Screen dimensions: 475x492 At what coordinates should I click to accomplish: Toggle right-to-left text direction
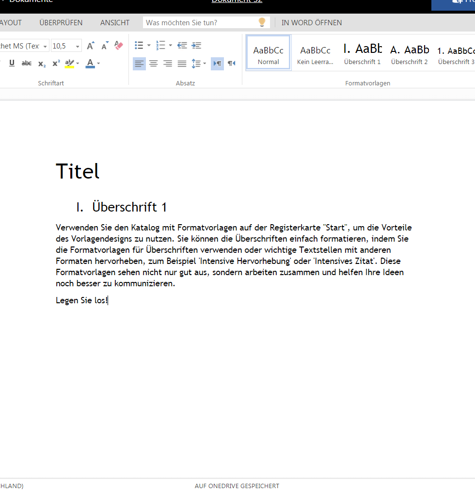pos(232,64)
